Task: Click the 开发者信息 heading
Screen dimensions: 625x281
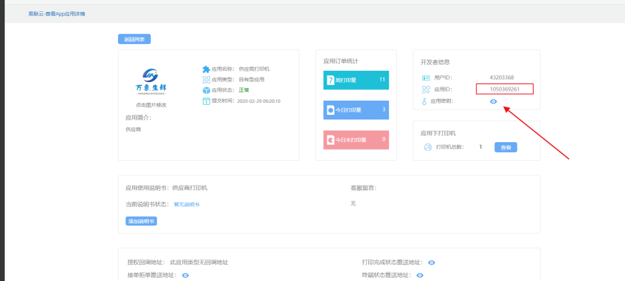Action: tap(436, 62)
